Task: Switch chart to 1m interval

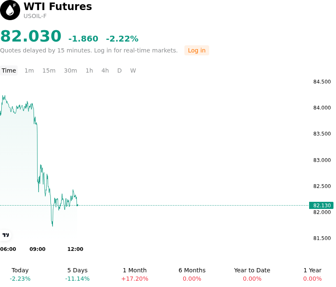Action: [29, 70]
